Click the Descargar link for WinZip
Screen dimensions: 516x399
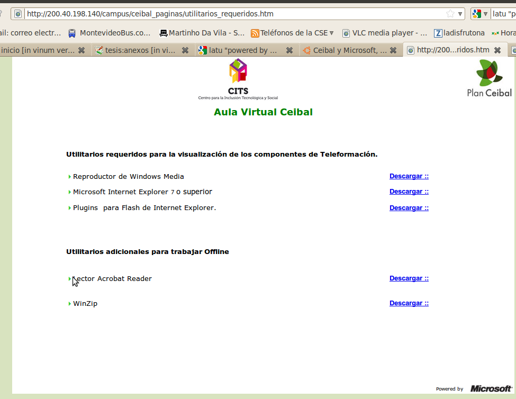[409, 303]
